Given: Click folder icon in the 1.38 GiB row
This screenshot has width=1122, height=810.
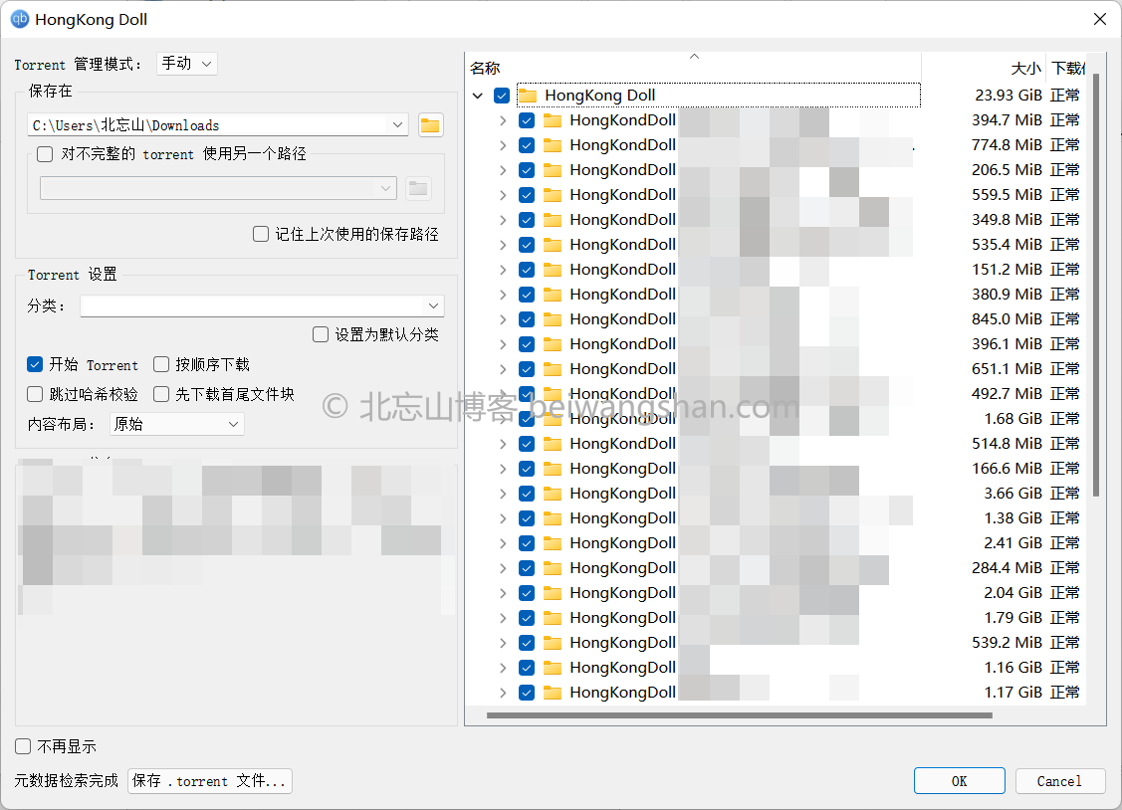Looking at the screenshot, I should [553, 518].
